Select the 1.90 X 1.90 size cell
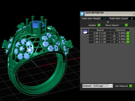 (100, 39)
